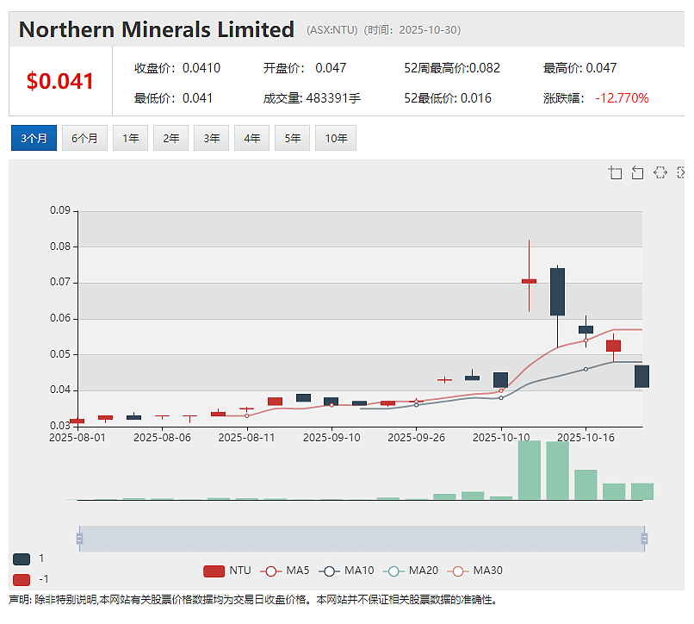Click the 声明 disclaimer text
The height and width of the screenshot is (624, 694).
[x=253, y=600]
